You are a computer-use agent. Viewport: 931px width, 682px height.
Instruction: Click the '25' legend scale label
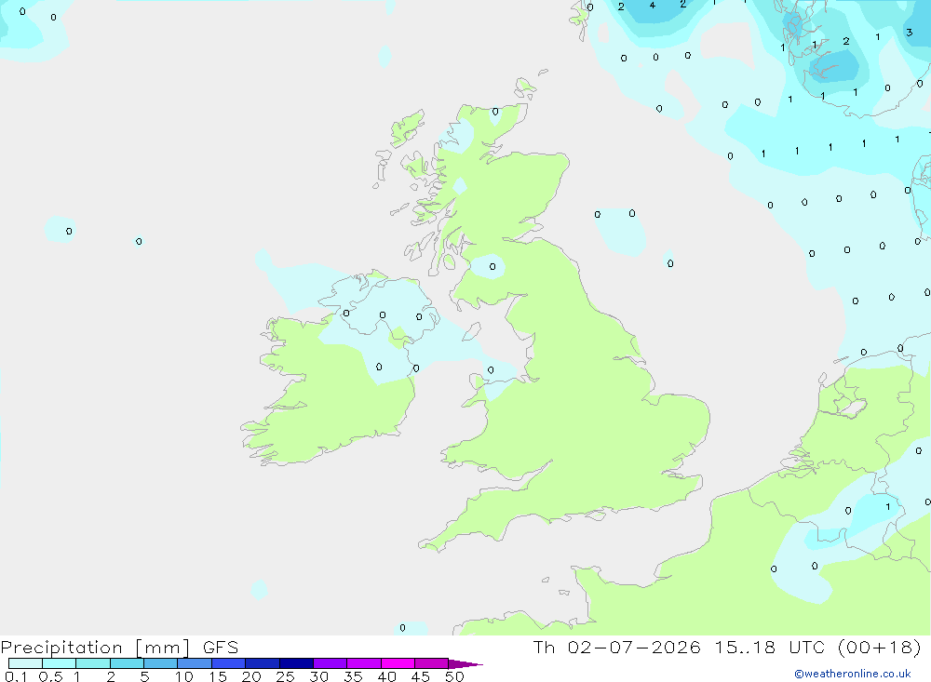click(x=285, y=676)
